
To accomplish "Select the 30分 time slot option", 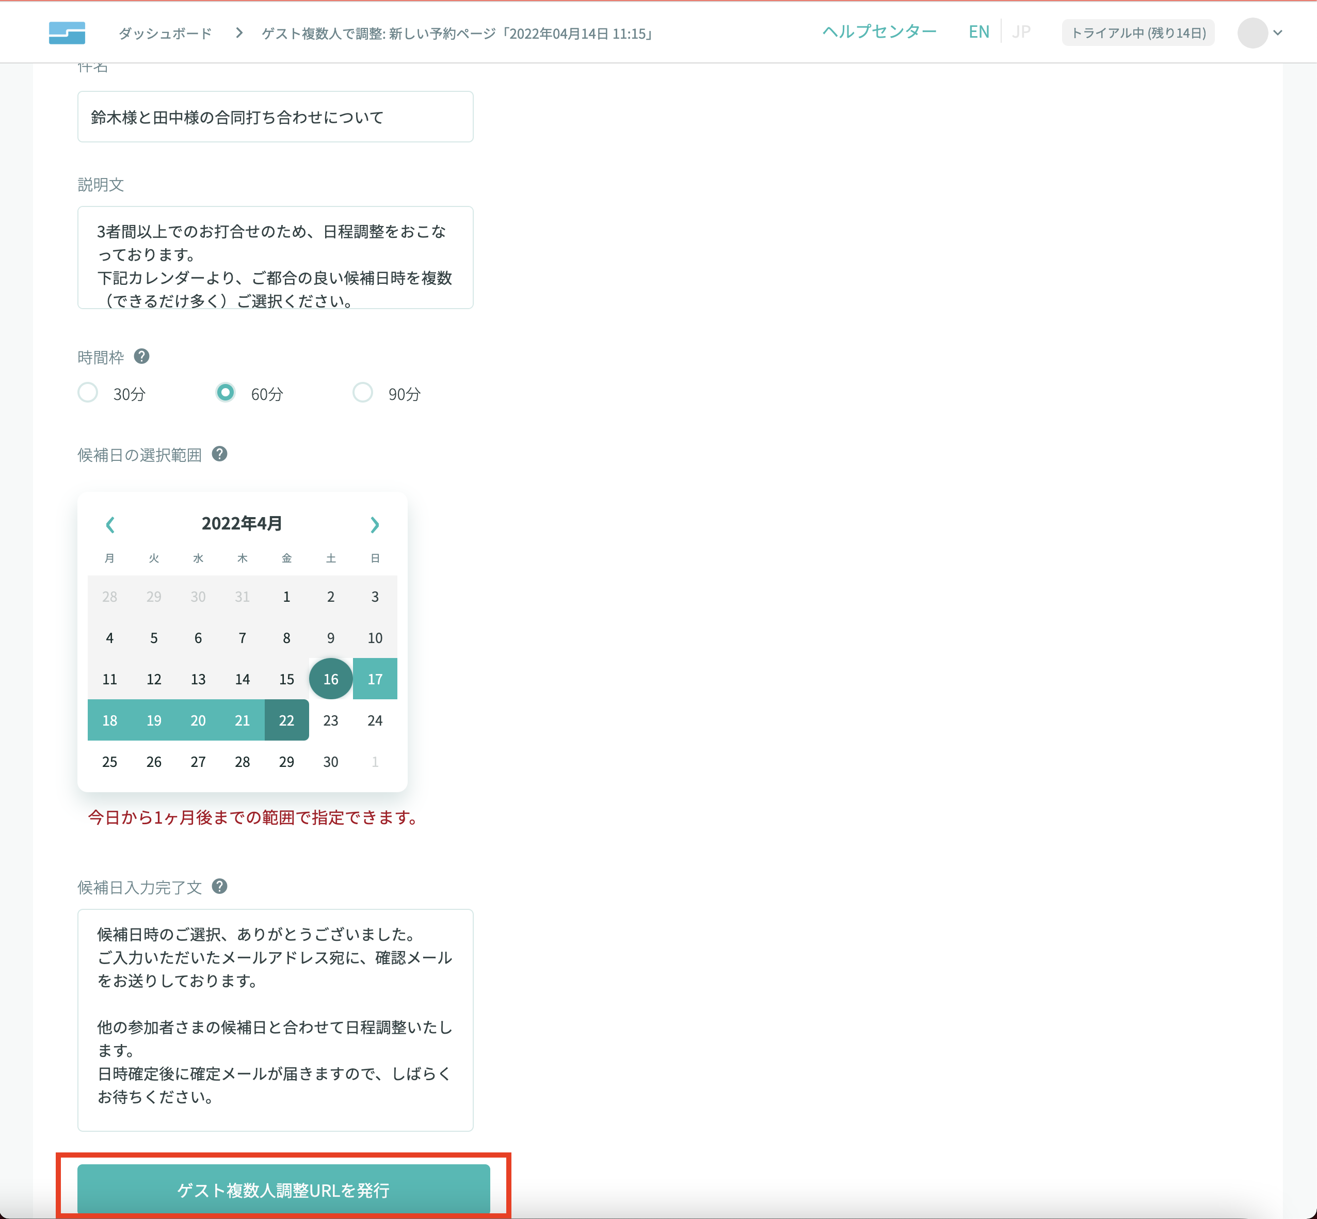I will [x=88, y=392].
